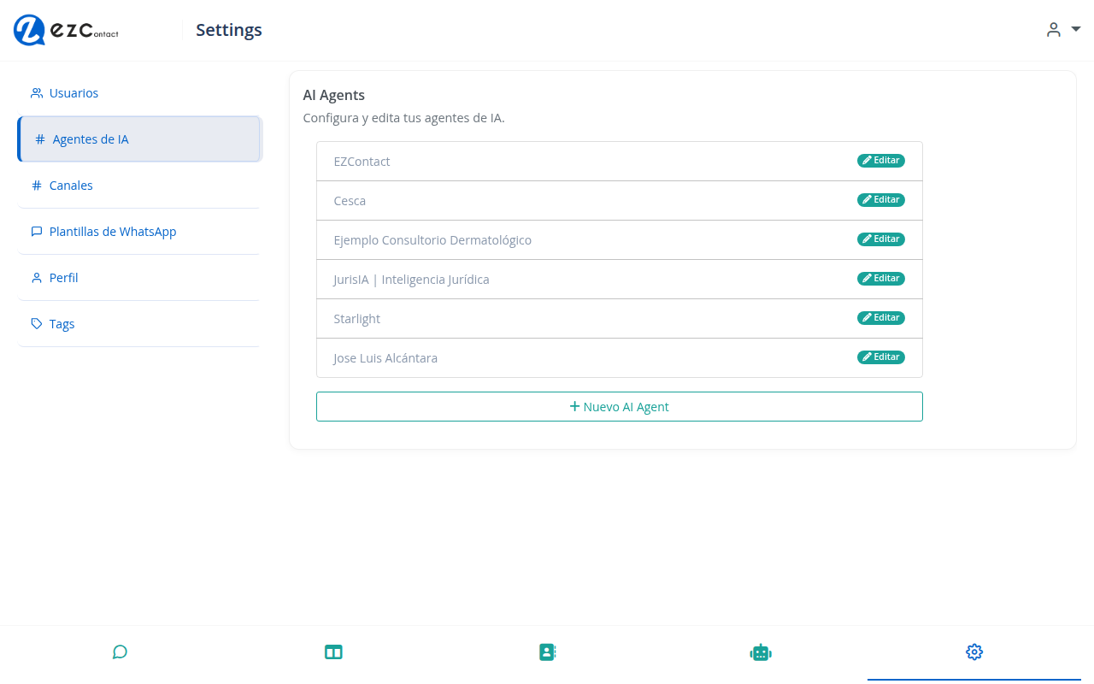Click Editar for the EZContact agent
Image resolution: width=1094 pixels, height=684 pixels.
pos(880,160)
